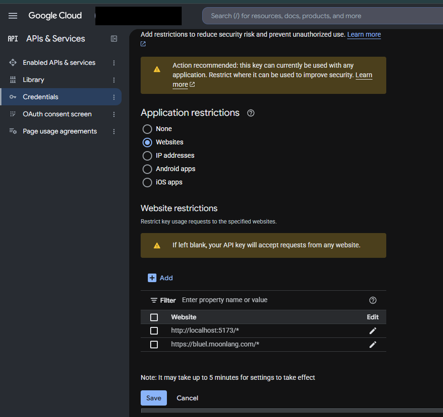
Task: Click the Website column header
Action: tap(184, 317)
